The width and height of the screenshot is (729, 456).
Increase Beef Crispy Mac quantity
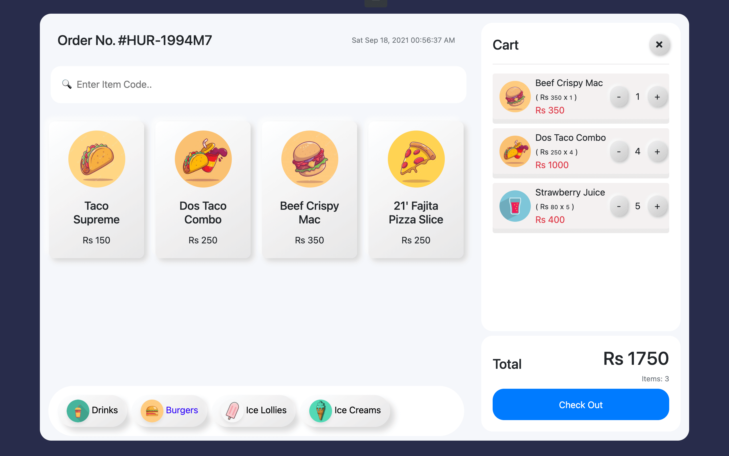click(x=657, y=97)
